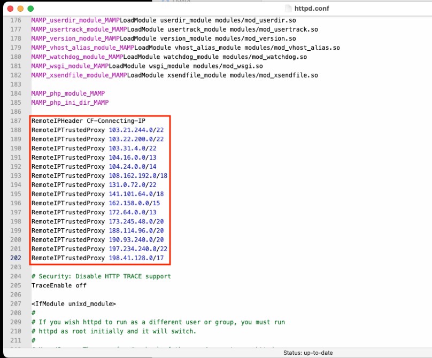This screenshot has height=358, width=432.
Task: Click the mod_wsgi.so LoadModule line
Action: pos(147,66)
